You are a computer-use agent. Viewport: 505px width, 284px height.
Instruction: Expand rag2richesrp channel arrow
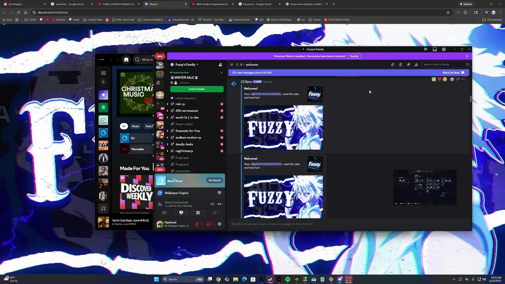(x=167, y=151)
